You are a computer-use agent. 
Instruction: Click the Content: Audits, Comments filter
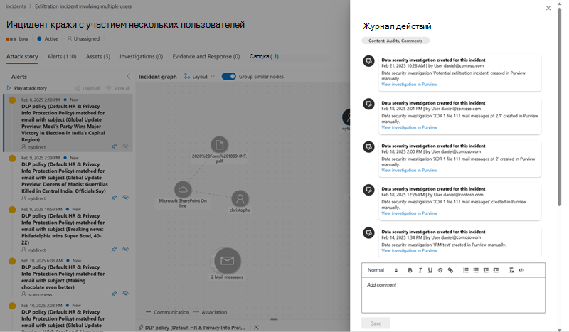(395, 41)
